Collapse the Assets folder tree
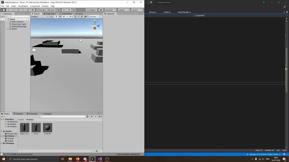This screenshot has width=289, height=162. click(2, 131)
